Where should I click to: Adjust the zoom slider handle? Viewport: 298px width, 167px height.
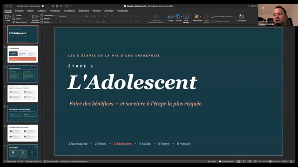(x=270, y=161)
